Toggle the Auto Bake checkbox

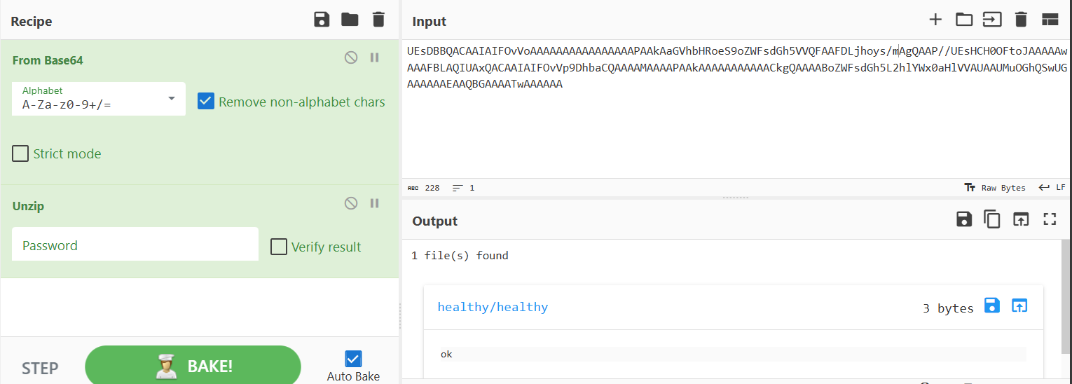353,359
